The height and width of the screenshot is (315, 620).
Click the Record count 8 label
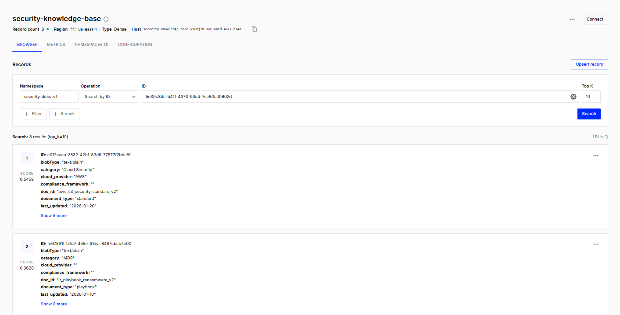pyautogui.click(x=28, y=29)
